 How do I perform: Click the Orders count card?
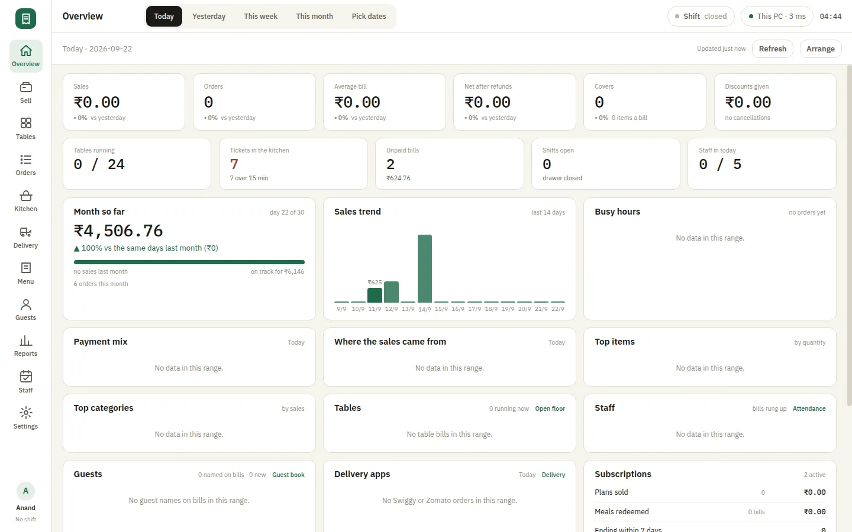(x=254, y=102)
